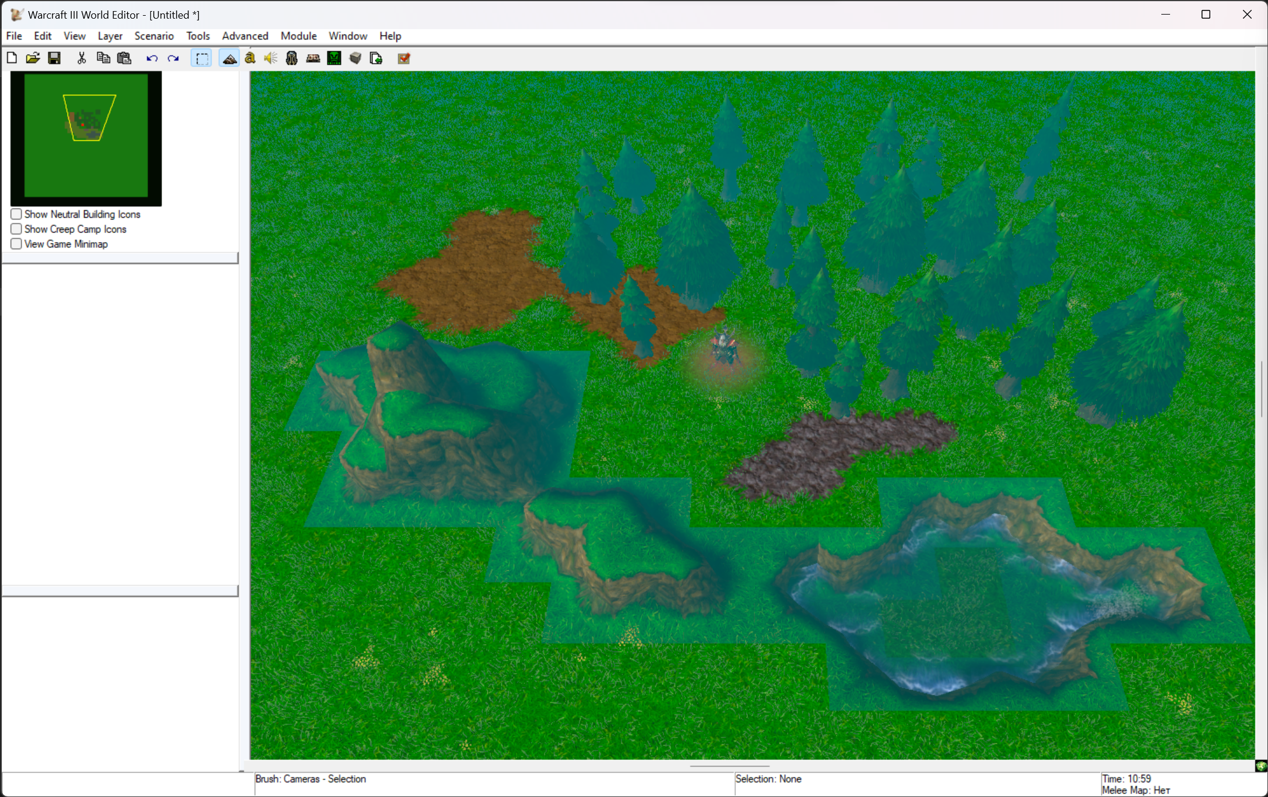Minimize the World Editor window
Screen dimensions: 1268x797
1165,15
